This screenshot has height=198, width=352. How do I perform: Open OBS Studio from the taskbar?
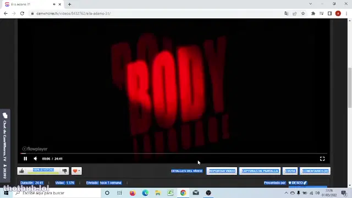tap(208, 193)
